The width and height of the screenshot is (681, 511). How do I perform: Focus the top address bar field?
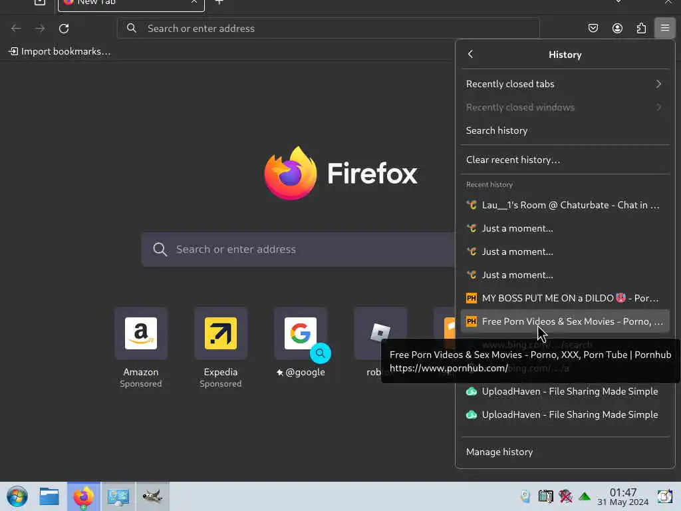329,28
